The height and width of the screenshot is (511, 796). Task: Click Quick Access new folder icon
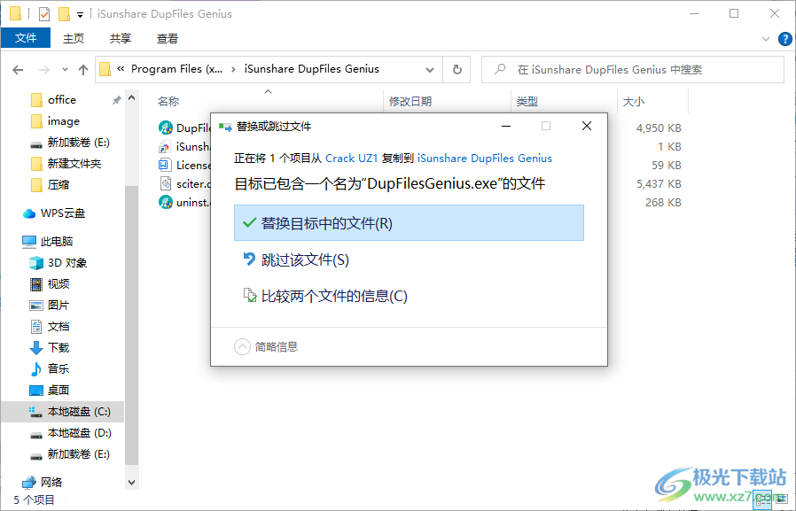[x=64, y=13]
